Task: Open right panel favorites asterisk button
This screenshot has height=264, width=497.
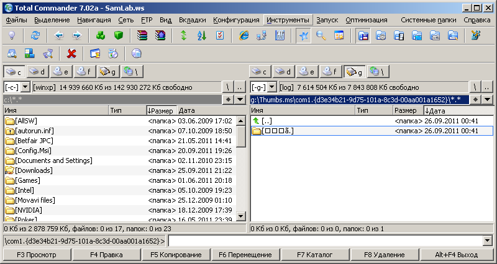Action: coord(475,100)
